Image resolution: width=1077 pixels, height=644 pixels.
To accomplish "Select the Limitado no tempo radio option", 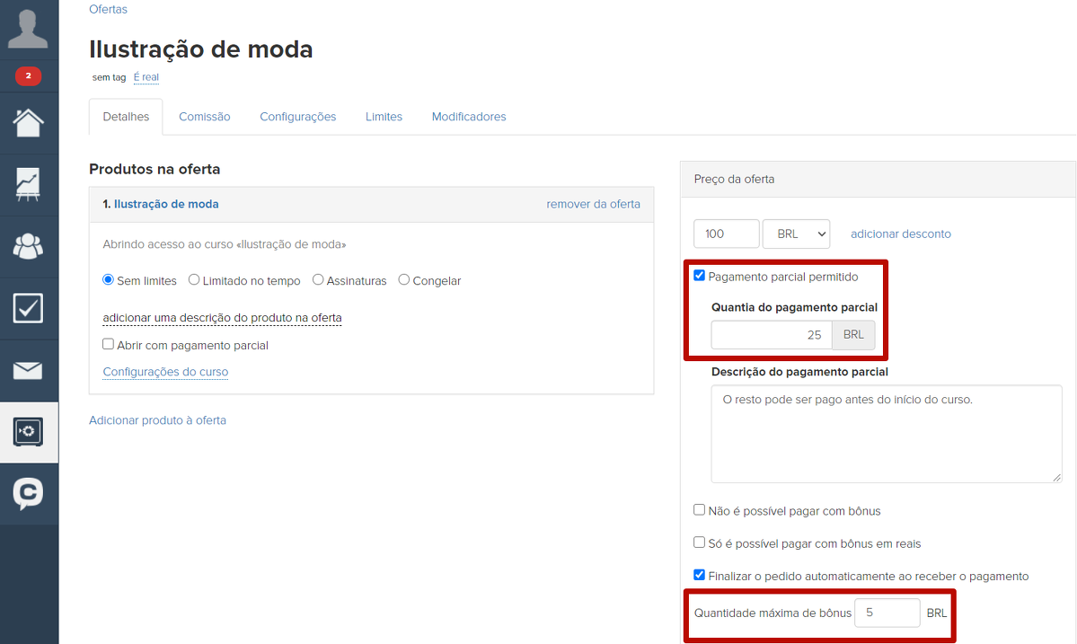I will coord(194,280).
